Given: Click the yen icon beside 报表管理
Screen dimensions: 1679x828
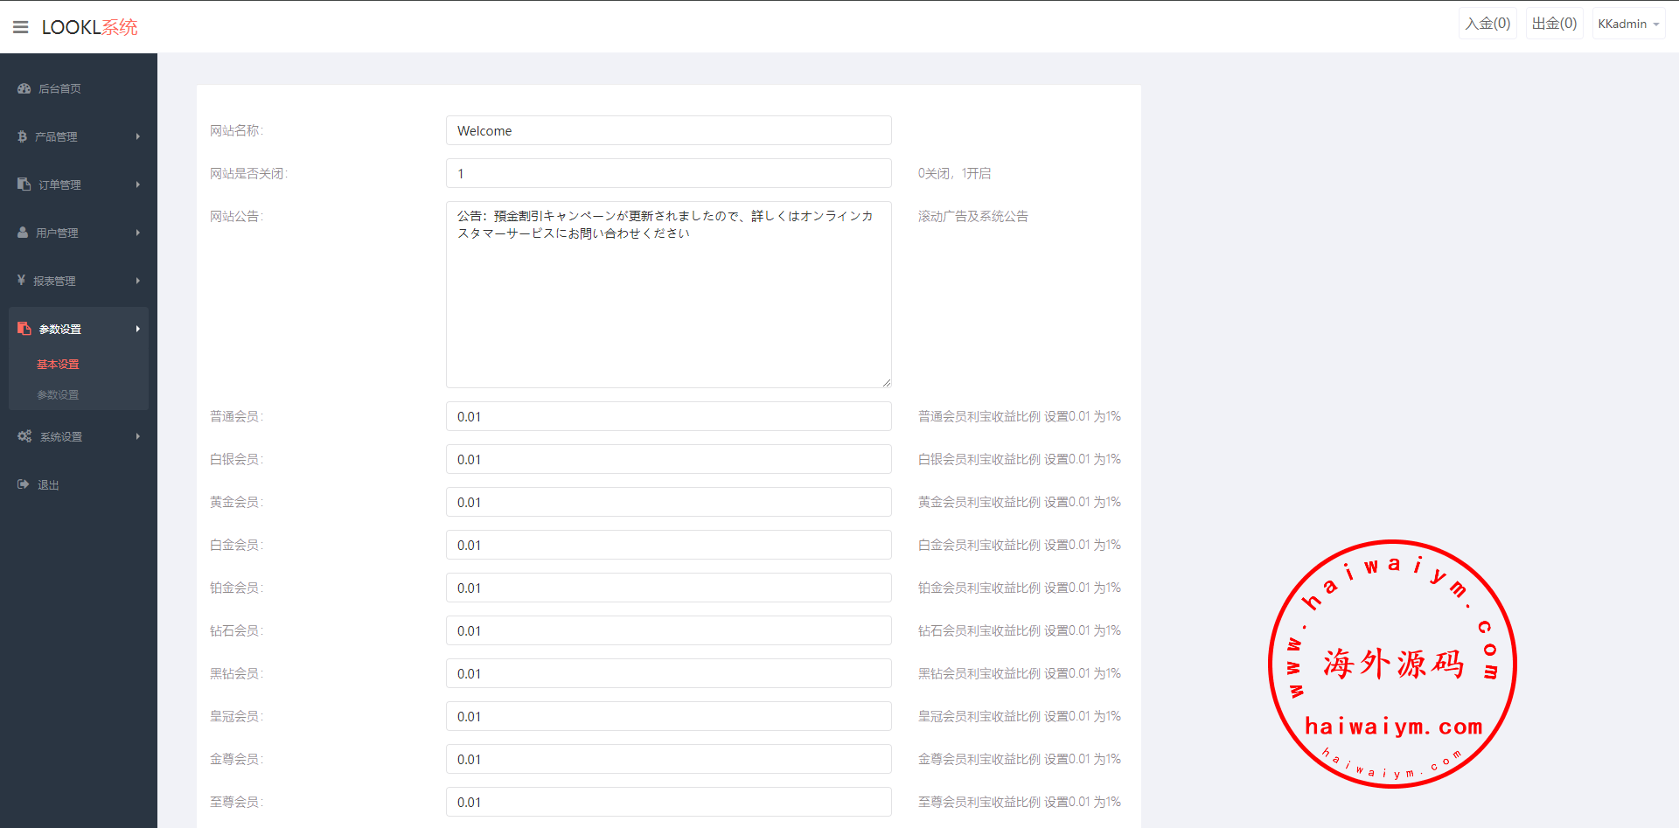Looking at the screenshot, I should [21, 281].
